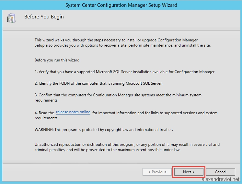Click the Before You Begin heading
242x184 pixels.
(x=44, y=16)
